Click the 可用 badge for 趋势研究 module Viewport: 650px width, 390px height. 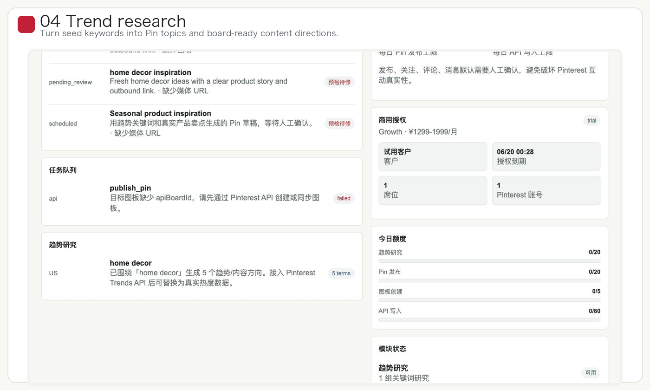tap(591, 373)
